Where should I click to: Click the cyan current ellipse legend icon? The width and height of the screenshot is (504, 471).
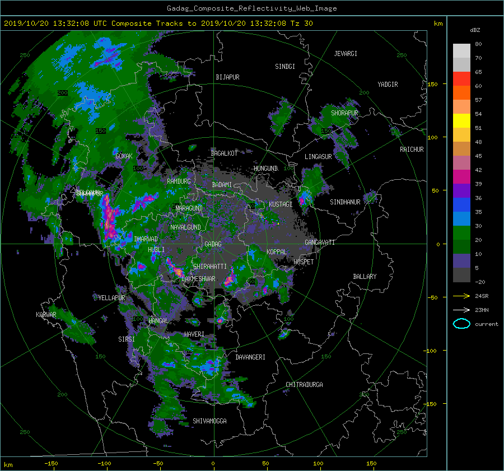tap(461, 324)
